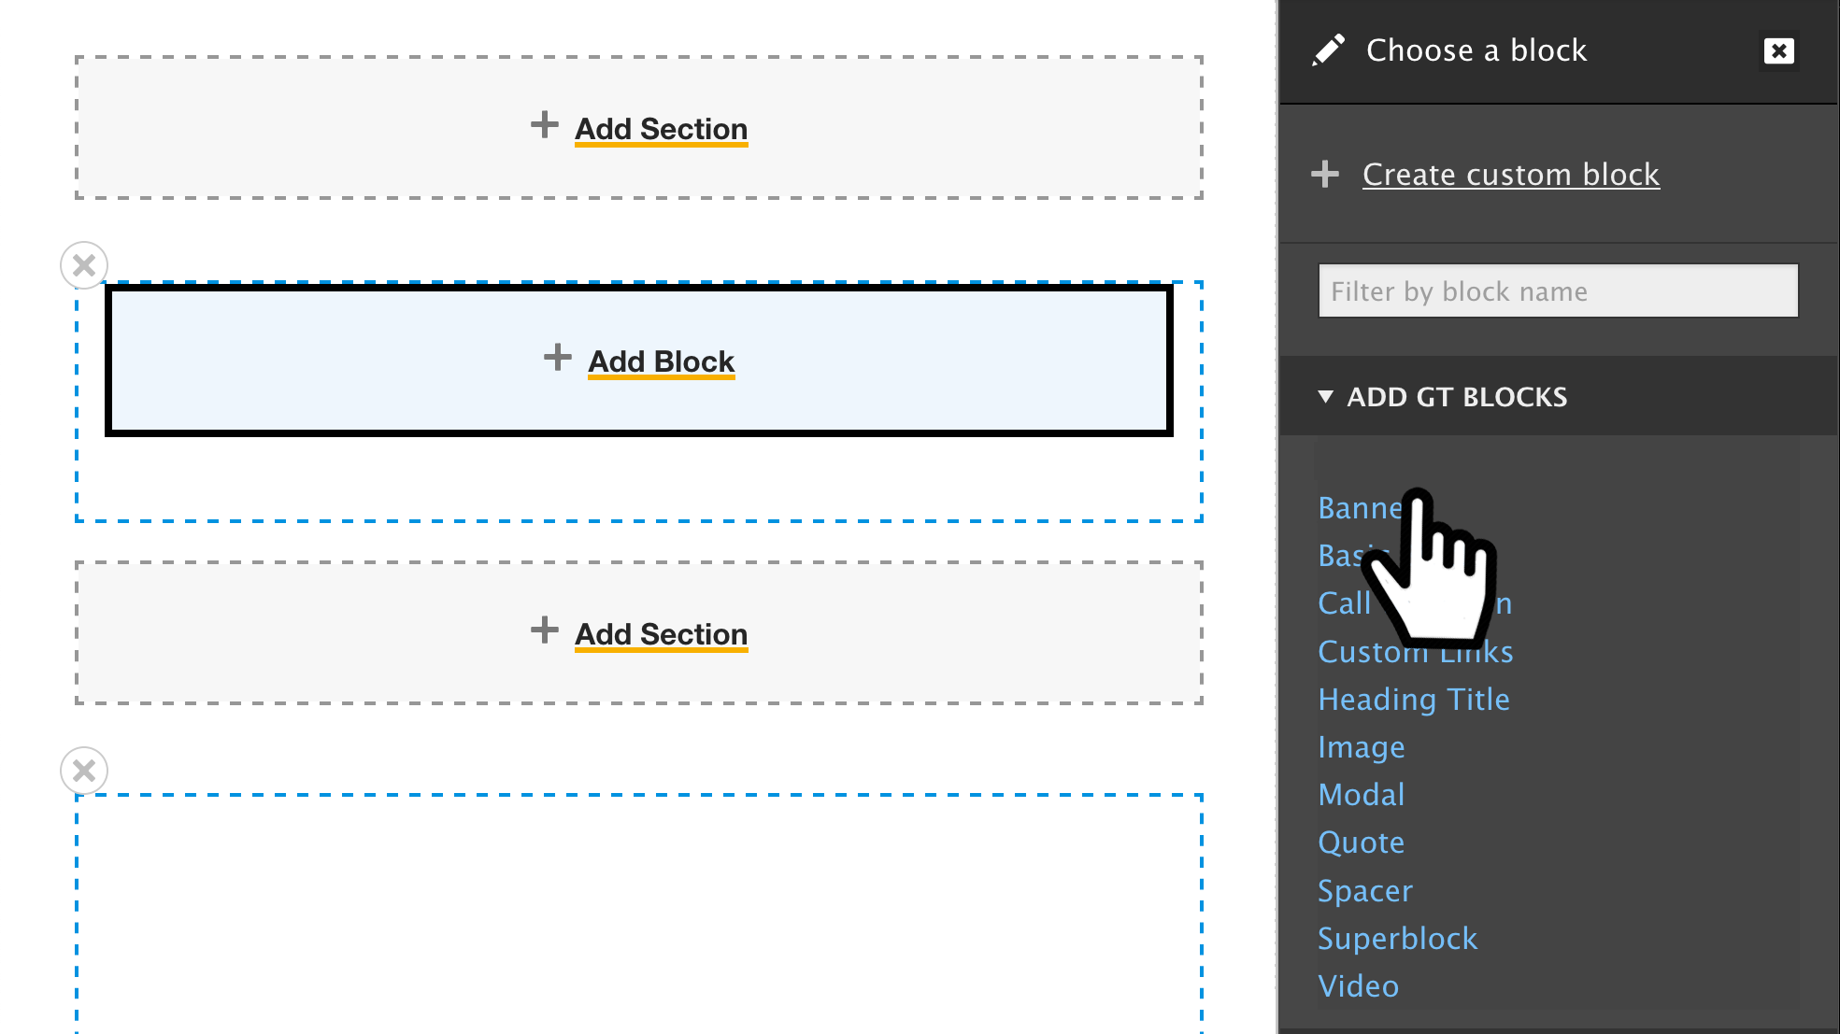Close the Choose a block panel

(1778, 51)
